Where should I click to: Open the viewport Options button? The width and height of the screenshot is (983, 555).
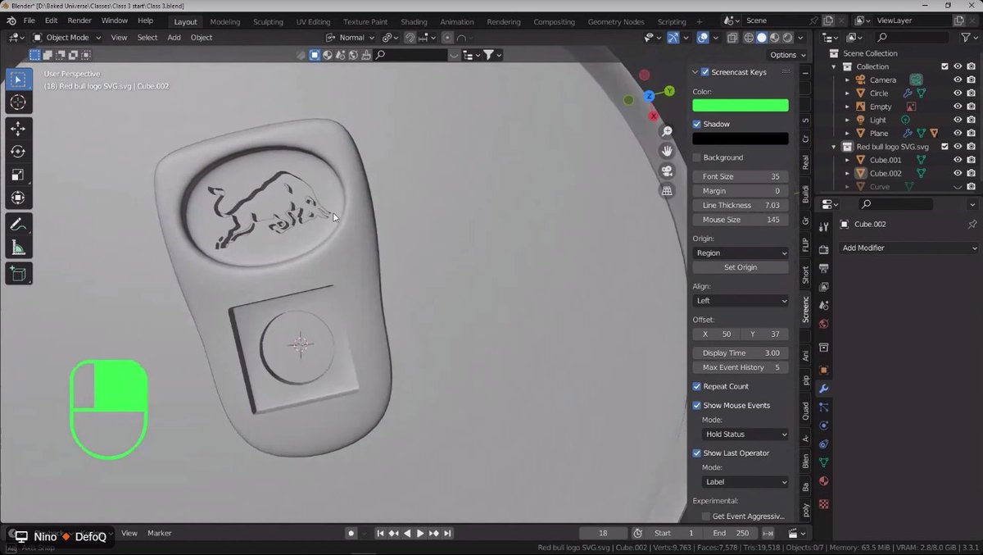pos(787,55)
